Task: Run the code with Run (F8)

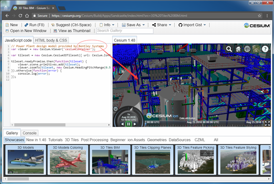Action: [35, 25]
